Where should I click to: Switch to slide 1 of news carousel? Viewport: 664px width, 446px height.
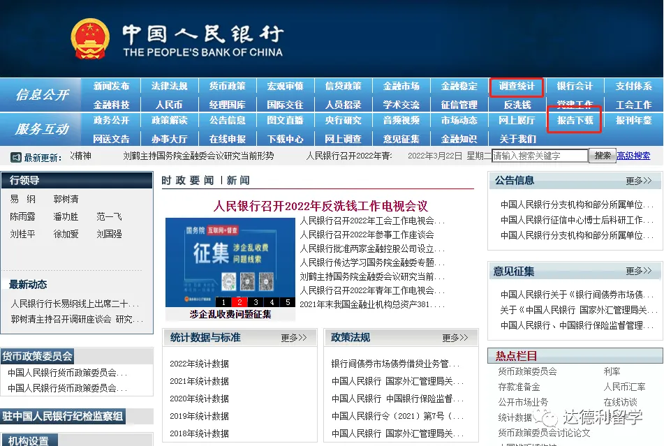[x=223, y=302]
